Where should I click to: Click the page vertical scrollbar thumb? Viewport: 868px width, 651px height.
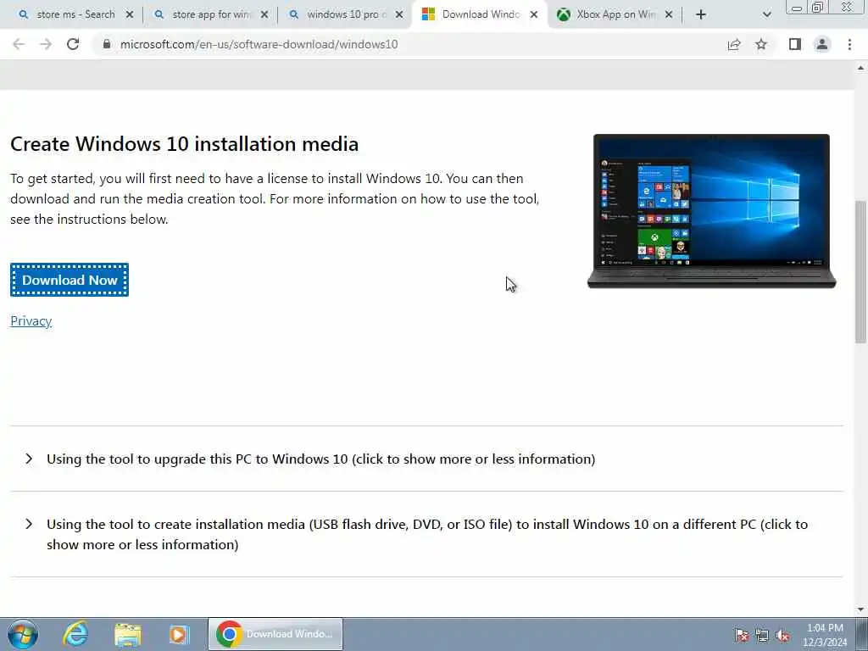pos(861,271)
